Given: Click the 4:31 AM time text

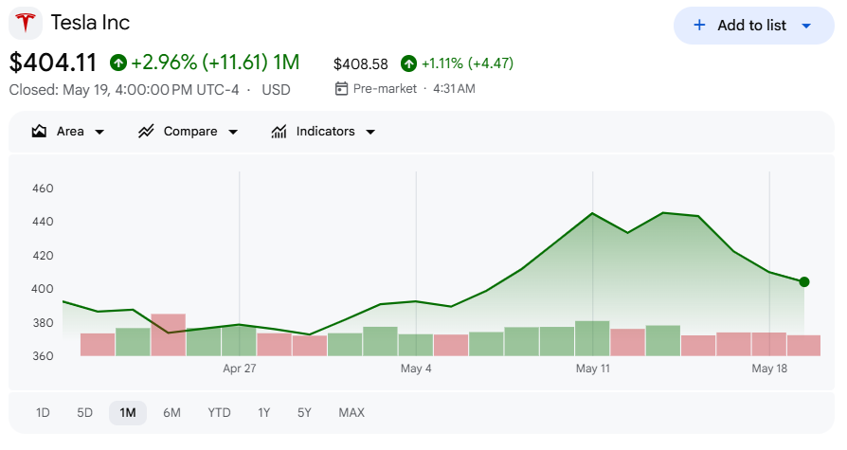Looking at the screenshot, I should [454, 89].
